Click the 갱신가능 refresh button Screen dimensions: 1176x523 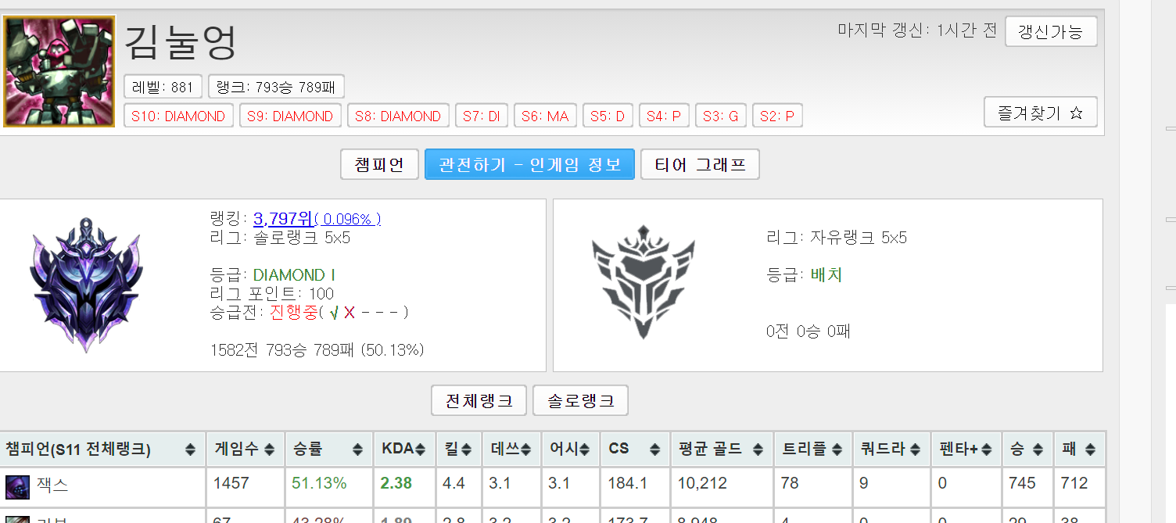[1051, 31]
